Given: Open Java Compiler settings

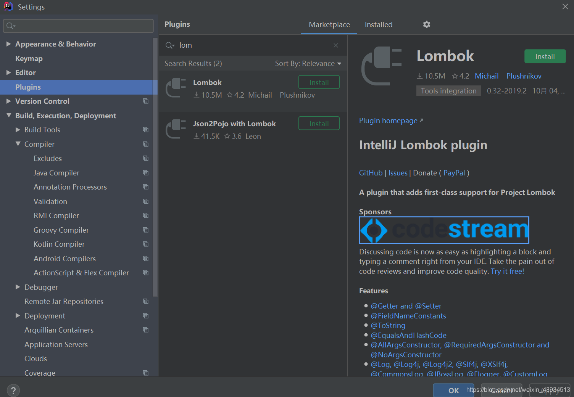Looking at the screenshot, I should tap(56, 173).
